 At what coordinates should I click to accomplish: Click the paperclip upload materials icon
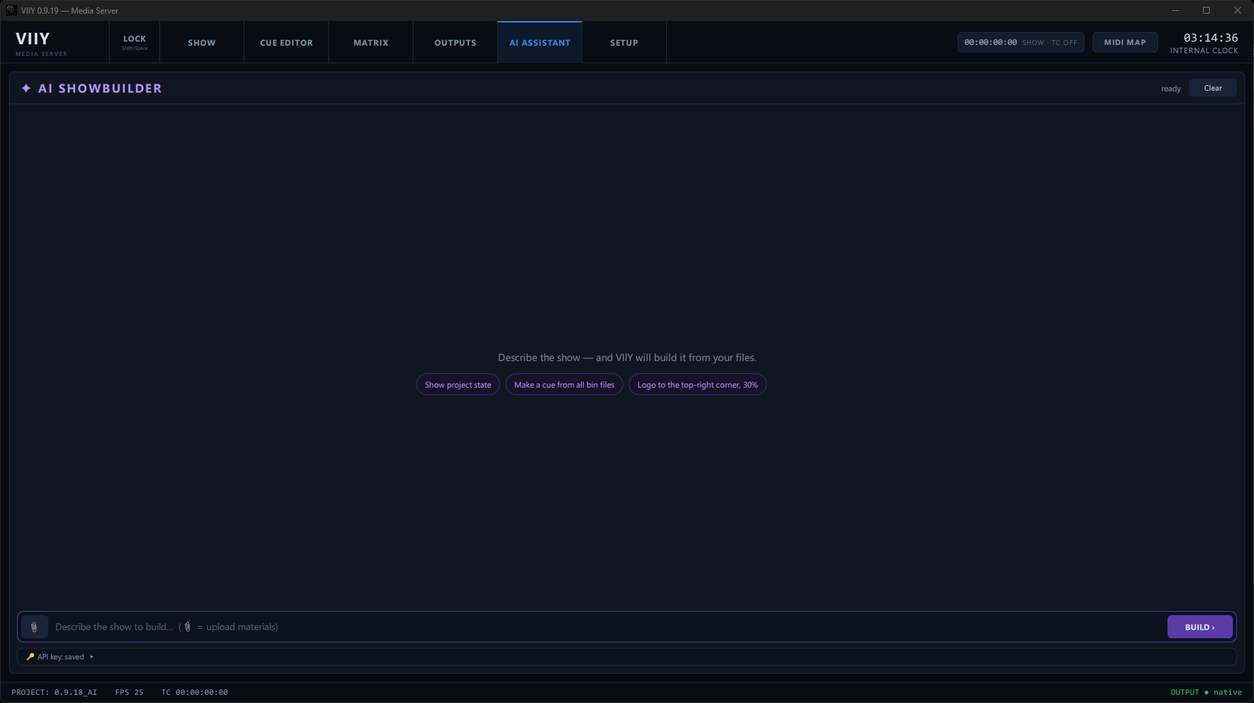click(34, 627)
